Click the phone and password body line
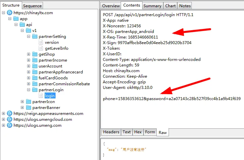Viewport: 244px width, 160px height. coord(172,99)
